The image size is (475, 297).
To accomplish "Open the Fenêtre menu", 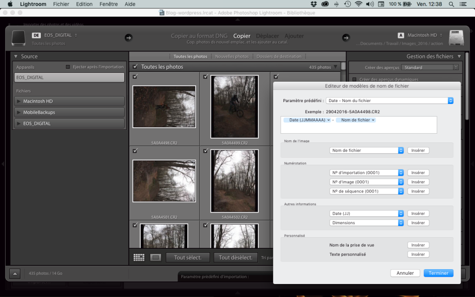I will click(109, 4).
